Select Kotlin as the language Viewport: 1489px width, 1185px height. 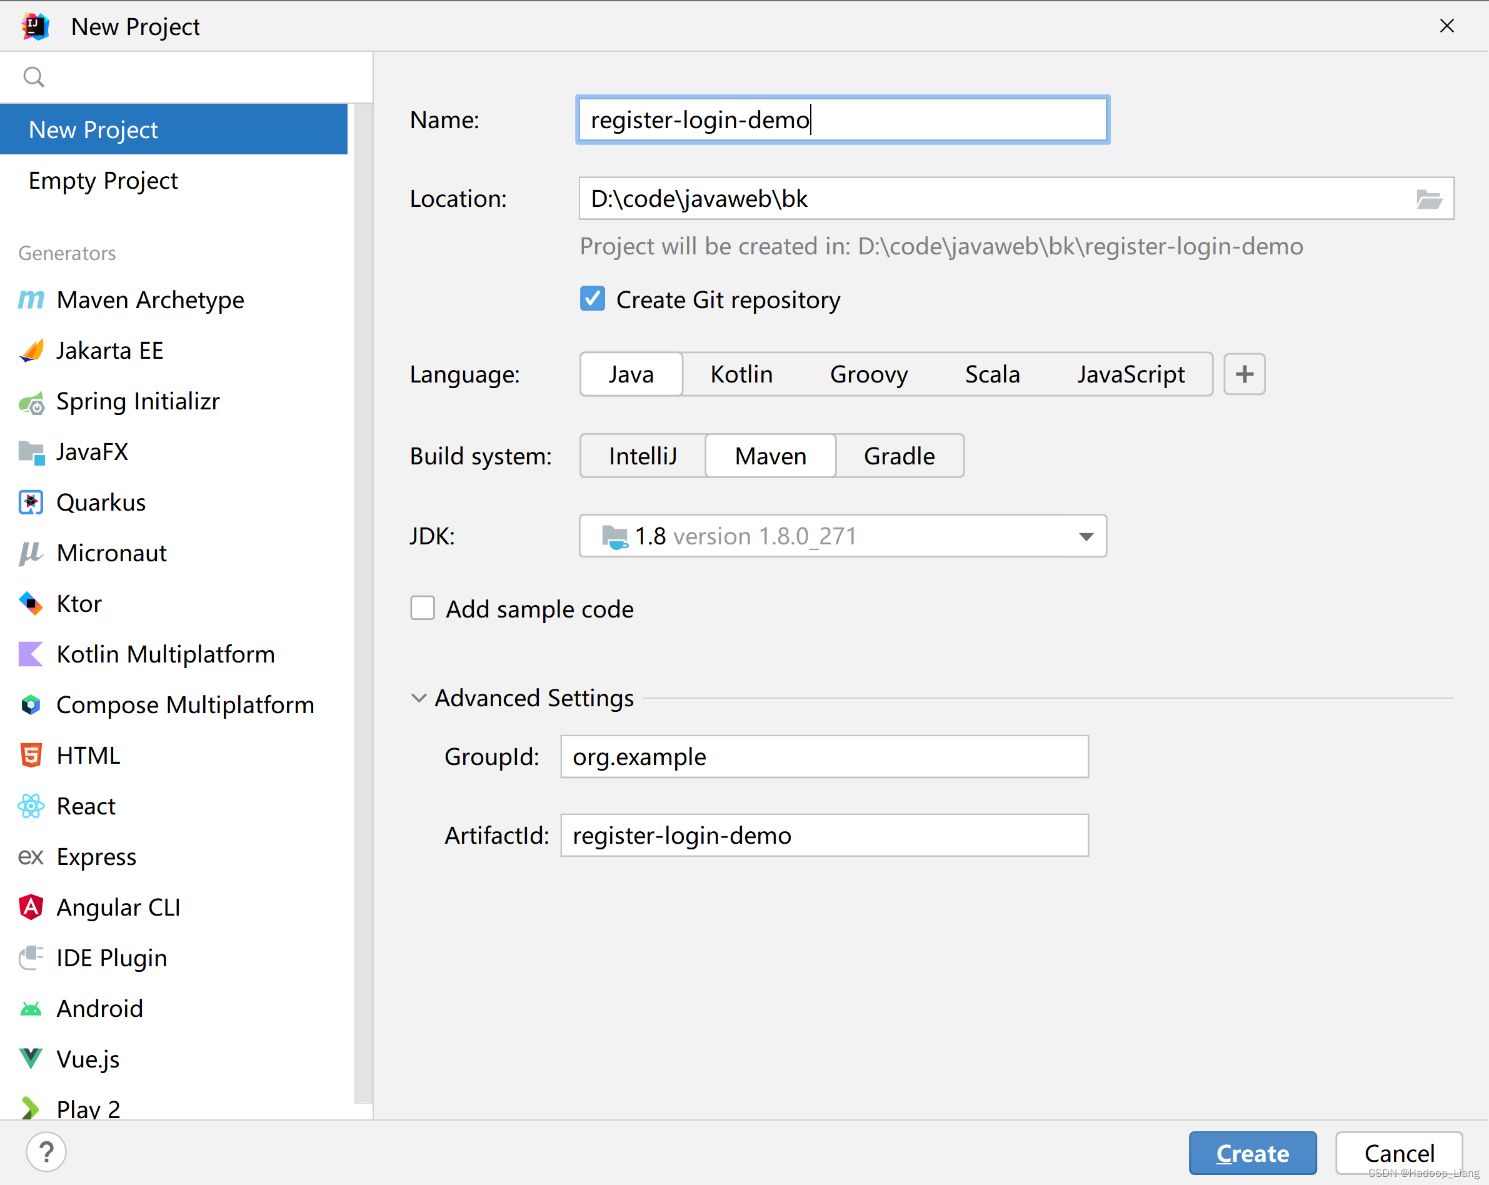click(741, 374)
